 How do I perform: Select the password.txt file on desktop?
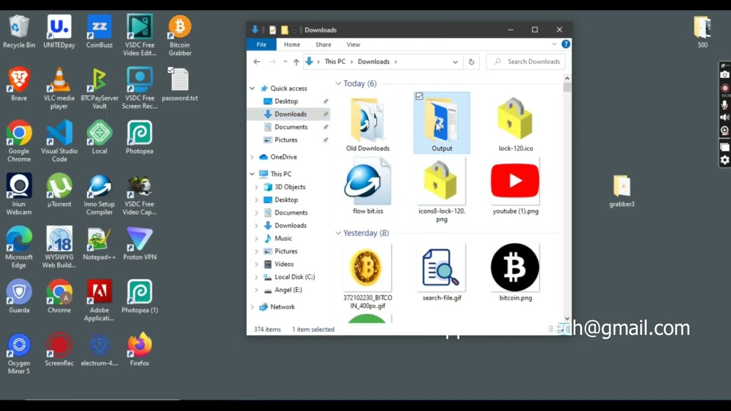pyautogui.click(x=180, y=84)
